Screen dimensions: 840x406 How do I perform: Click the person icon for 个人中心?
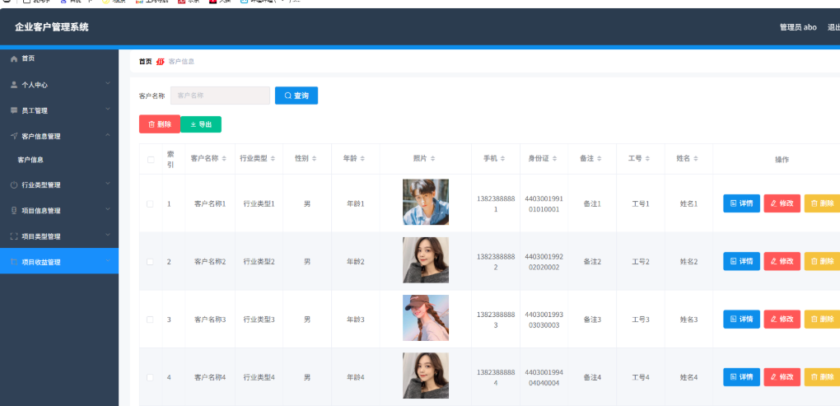click(14, 85)
